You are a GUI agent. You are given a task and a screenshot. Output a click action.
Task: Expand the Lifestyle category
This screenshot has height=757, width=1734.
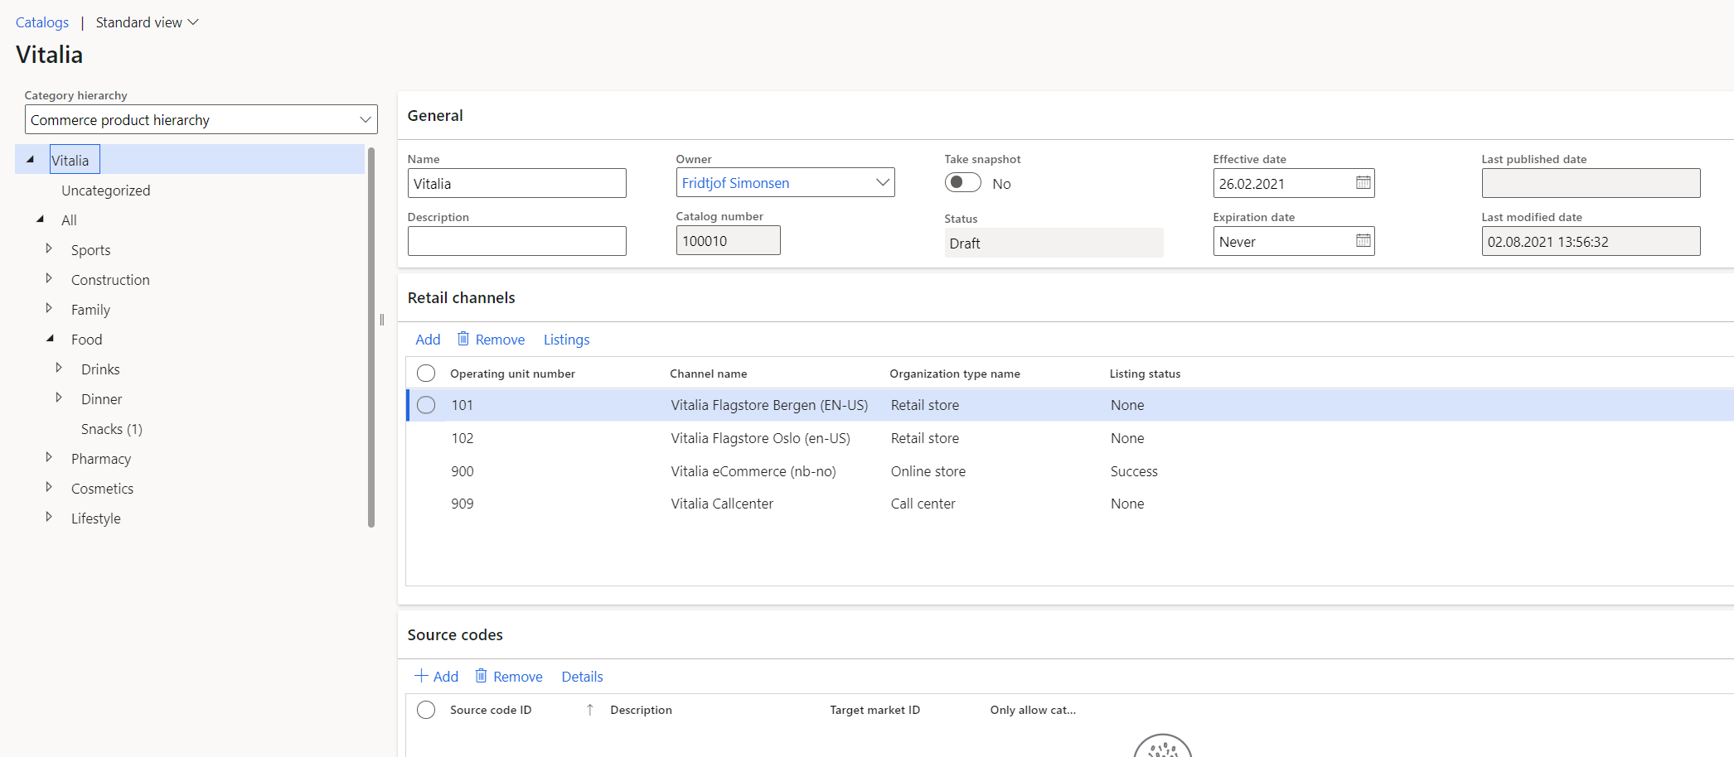point(49,517)
